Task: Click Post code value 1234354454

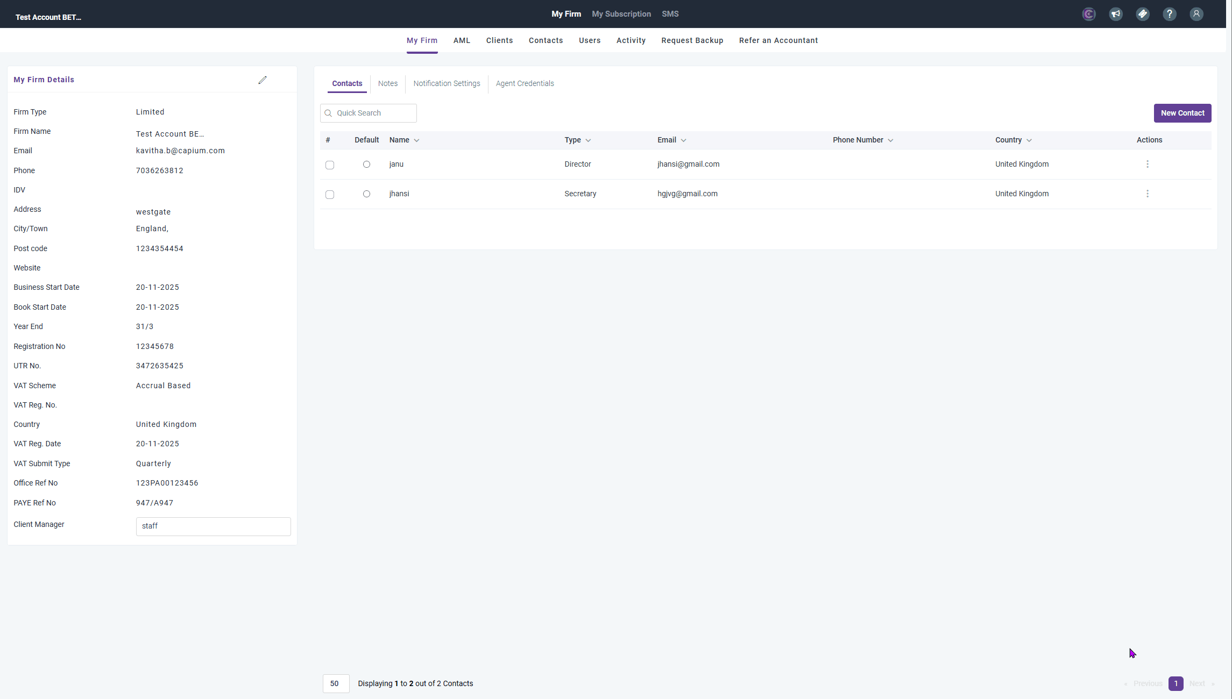Action: click(159, 248)
